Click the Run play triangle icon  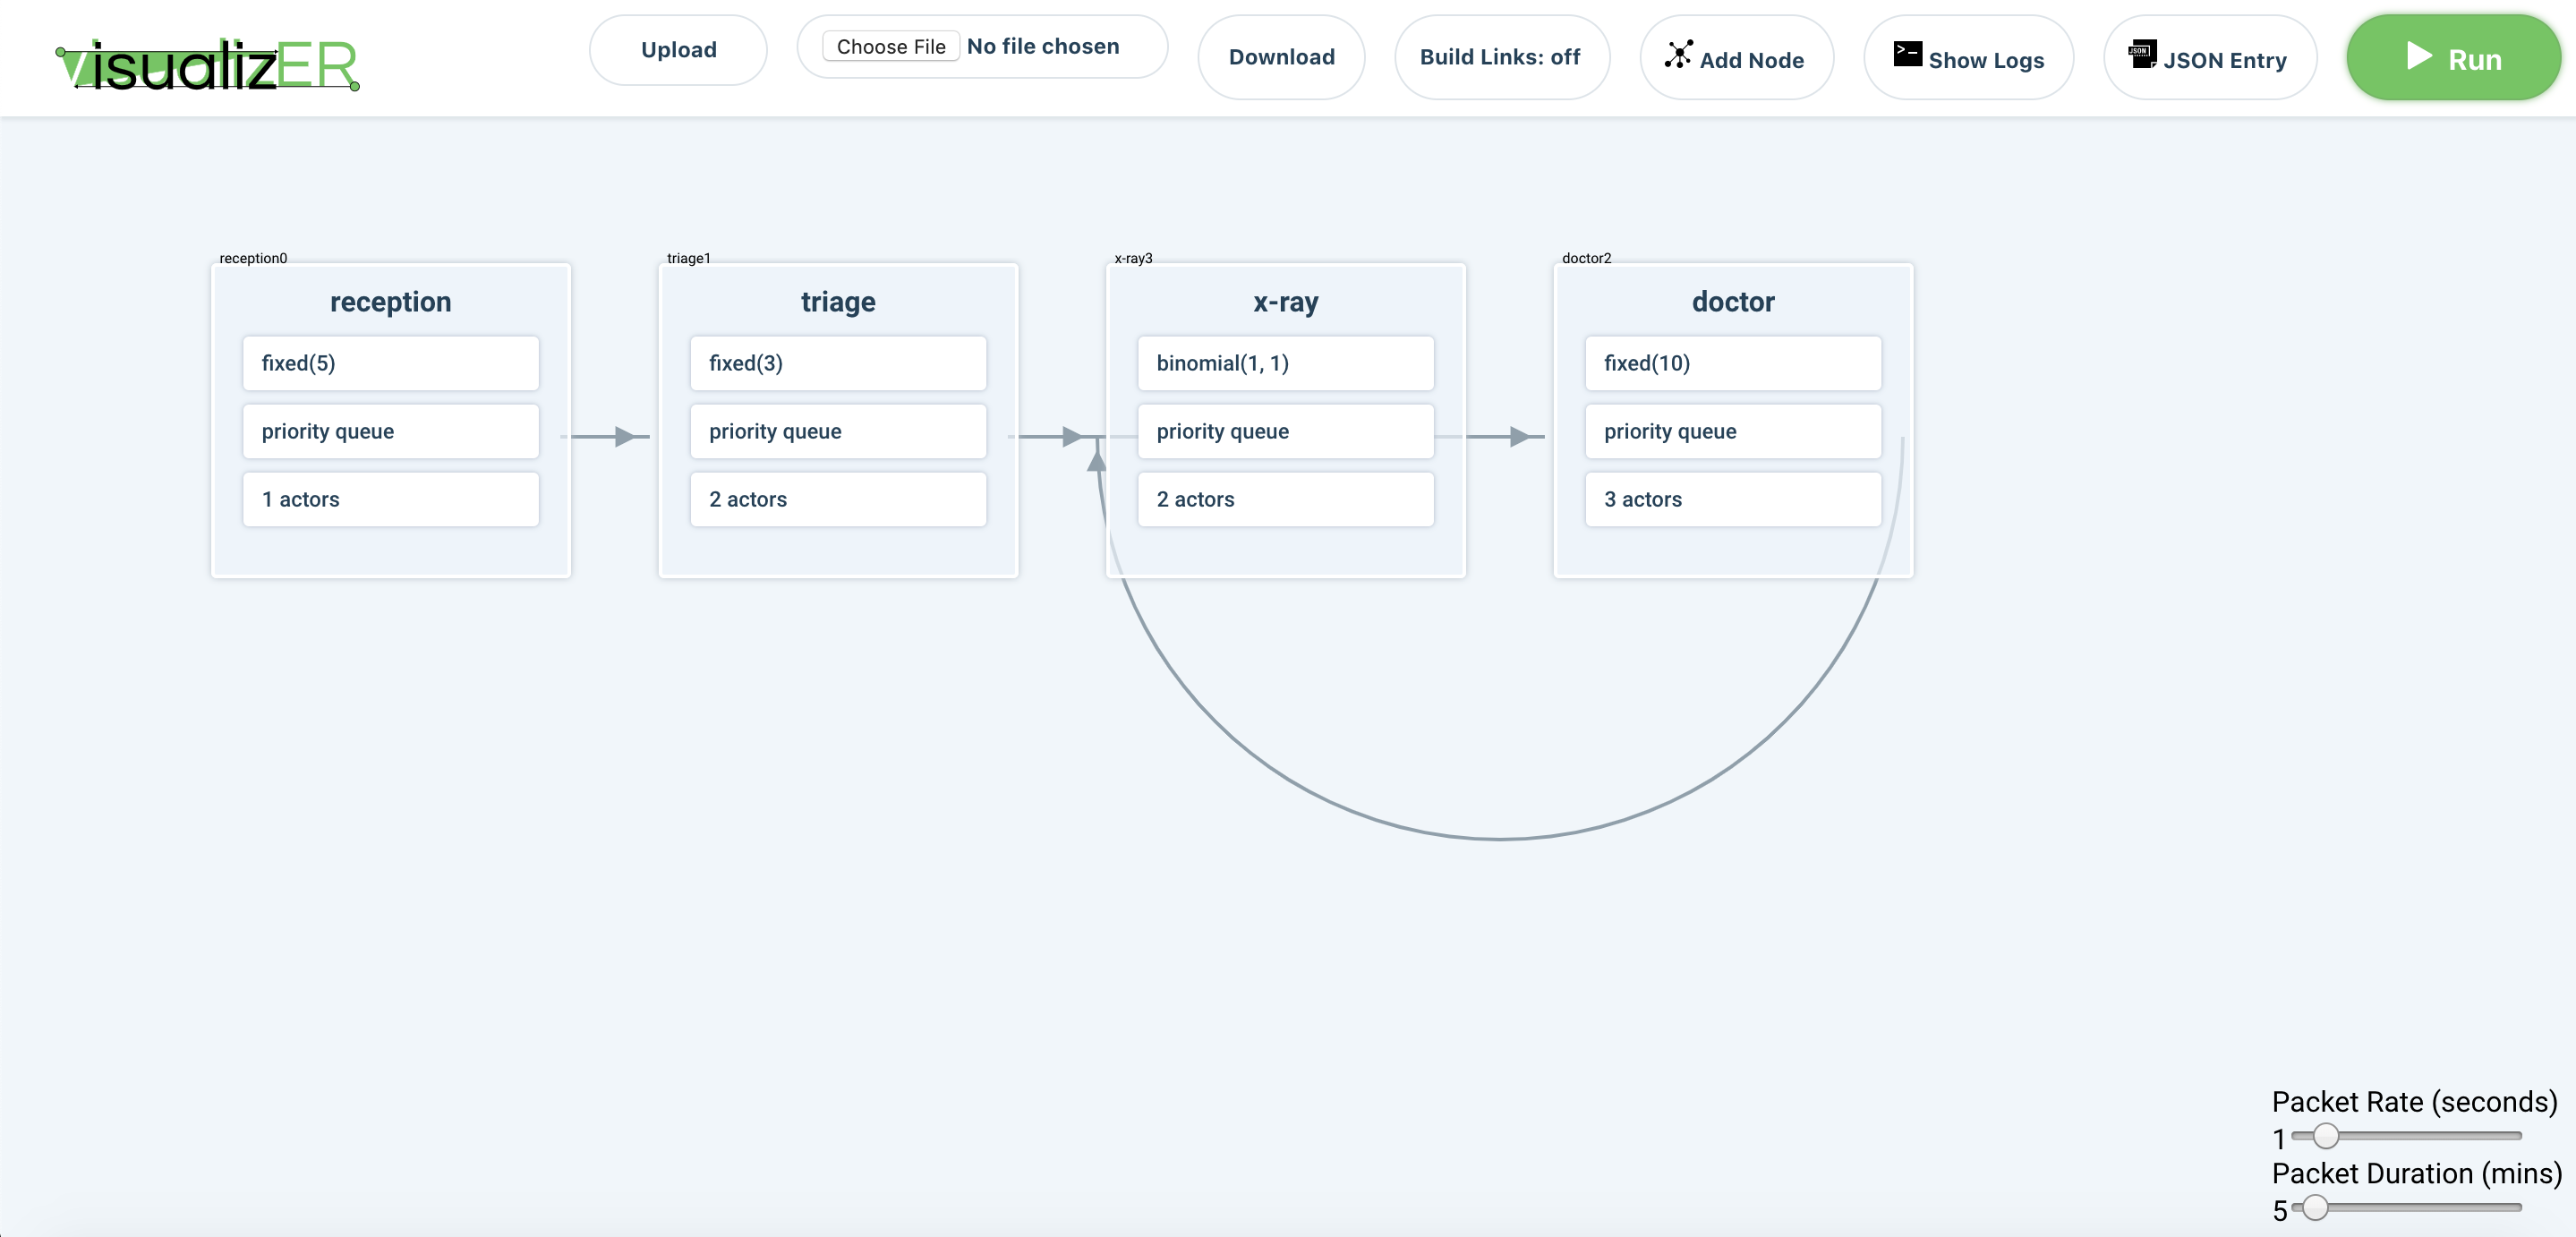pos(2418,56)
